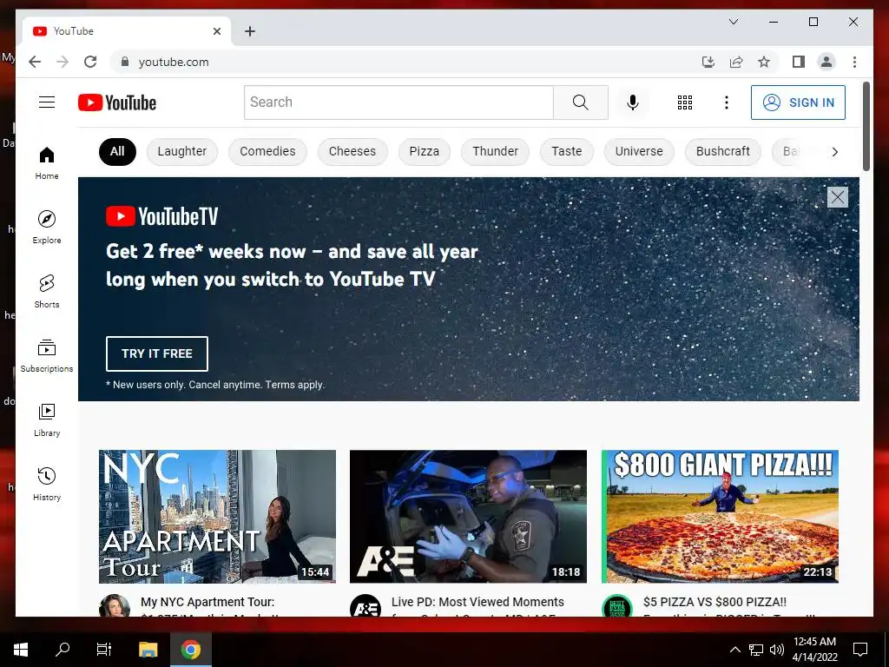
Task: Click the page vertical scrollbar
Action: pyautogui.click(x=866, y=126)
